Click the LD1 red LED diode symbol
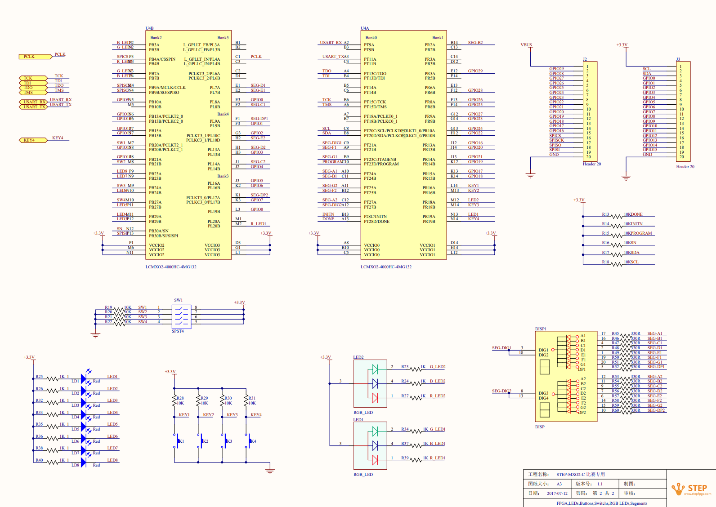Screen dimensions: 716x507 click(84, 379)
